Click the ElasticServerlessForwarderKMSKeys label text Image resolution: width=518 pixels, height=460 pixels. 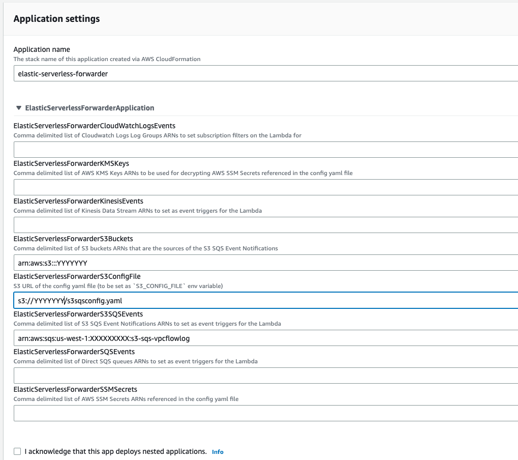pos(71,163)
